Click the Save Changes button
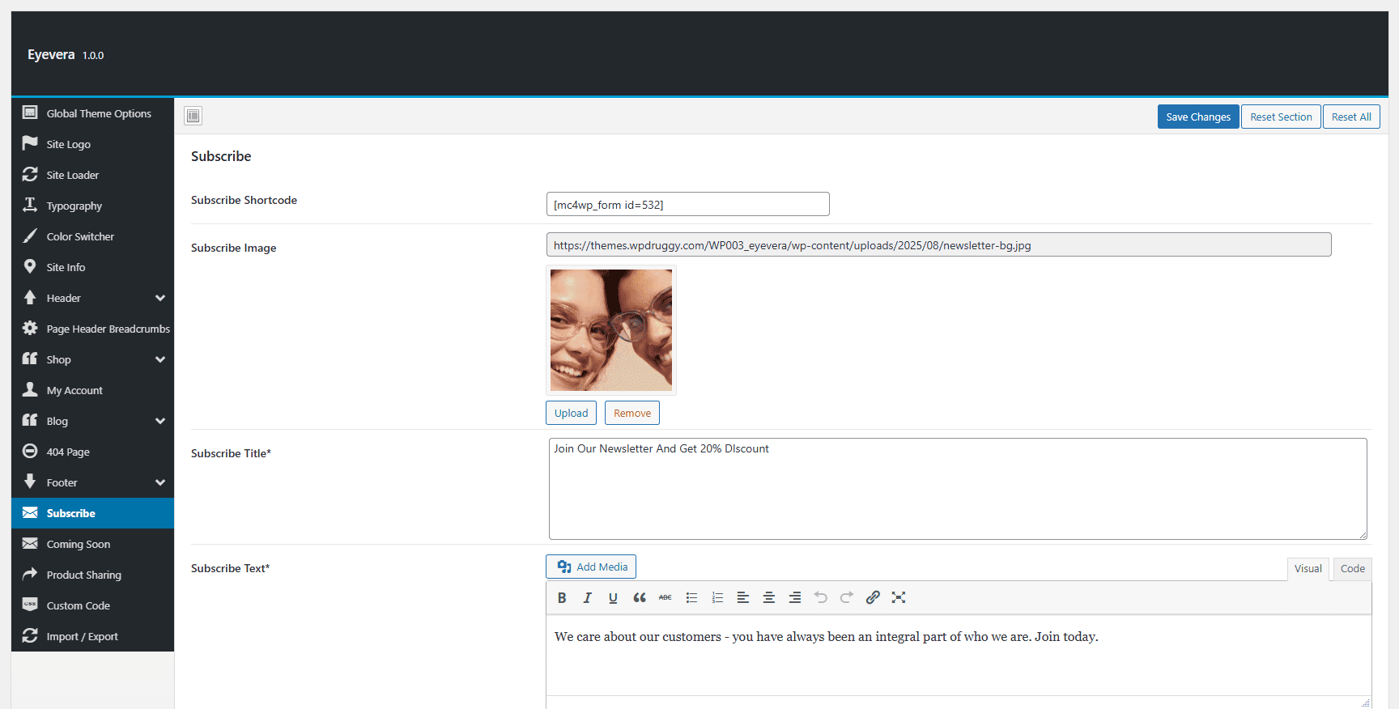The width and height of the screenshot is (1399, 709). (1198, 117)
